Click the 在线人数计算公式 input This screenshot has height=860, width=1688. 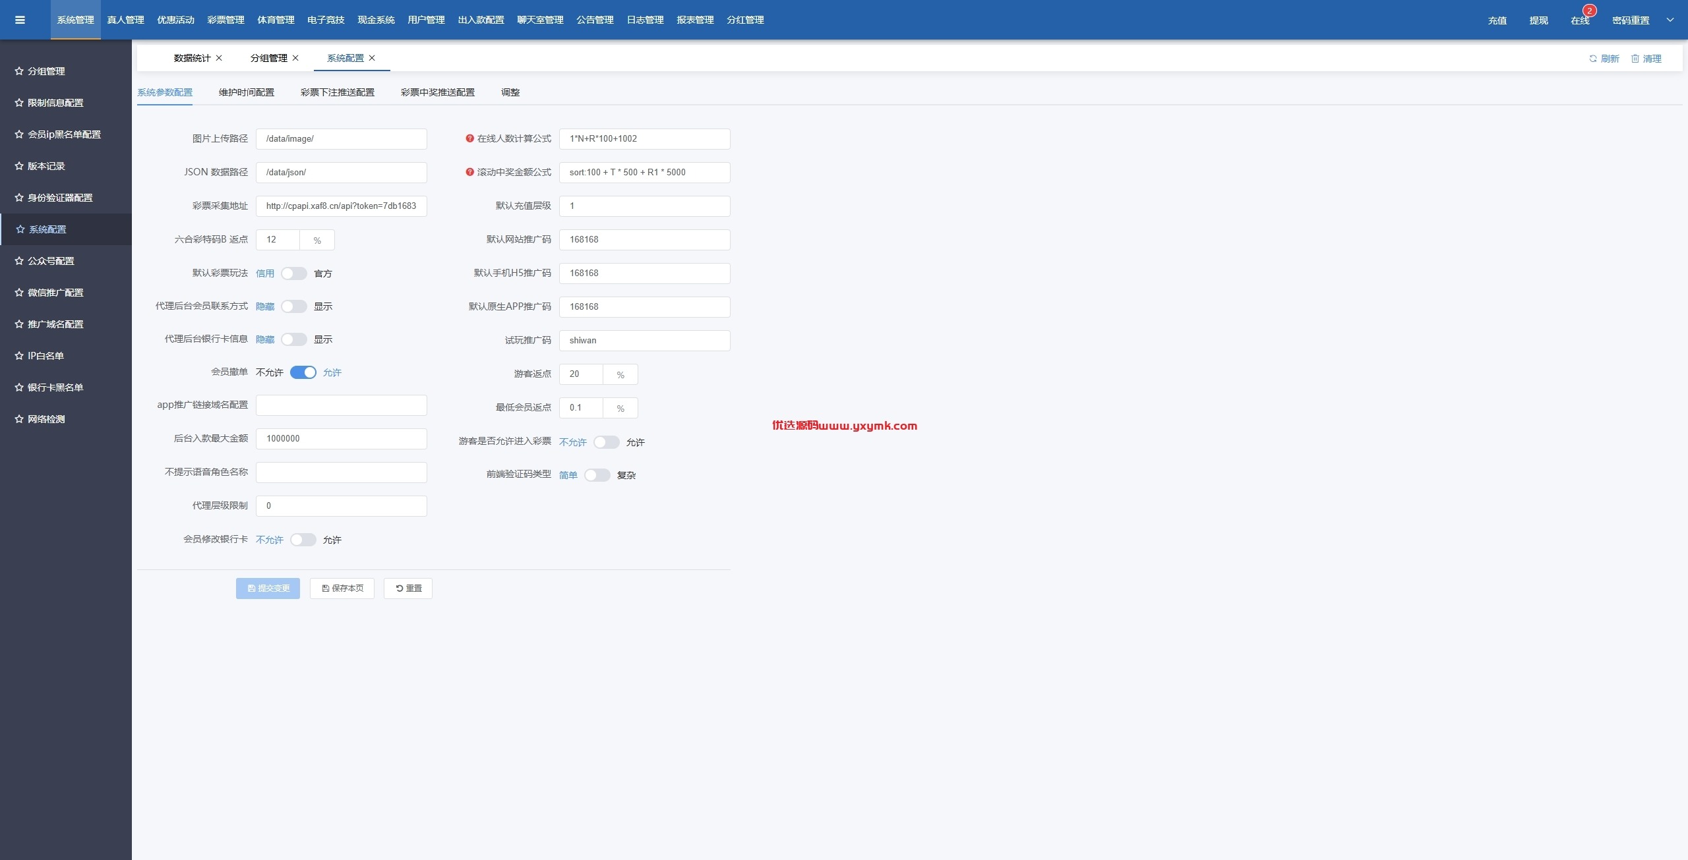coord(645,139)
